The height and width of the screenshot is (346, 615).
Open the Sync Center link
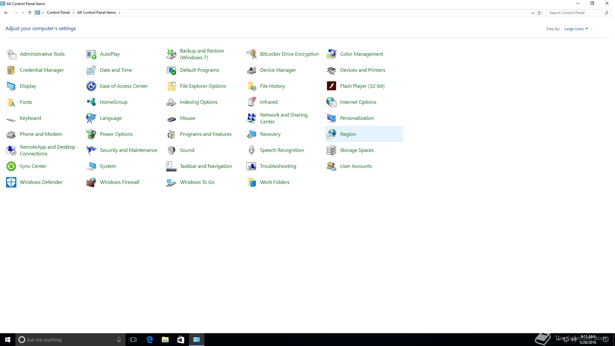coord(33,166)
